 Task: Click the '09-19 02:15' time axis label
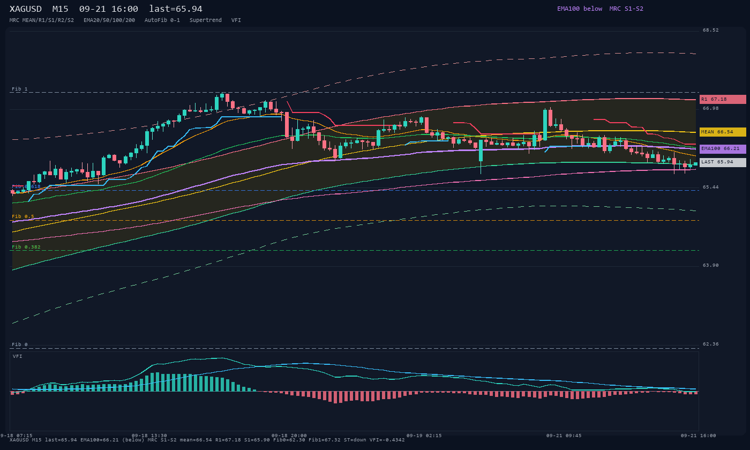point(424,436)
